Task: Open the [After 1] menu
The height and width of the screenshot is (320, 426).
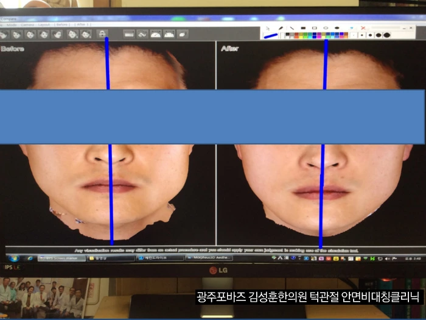Action: (x=83, y=24)
